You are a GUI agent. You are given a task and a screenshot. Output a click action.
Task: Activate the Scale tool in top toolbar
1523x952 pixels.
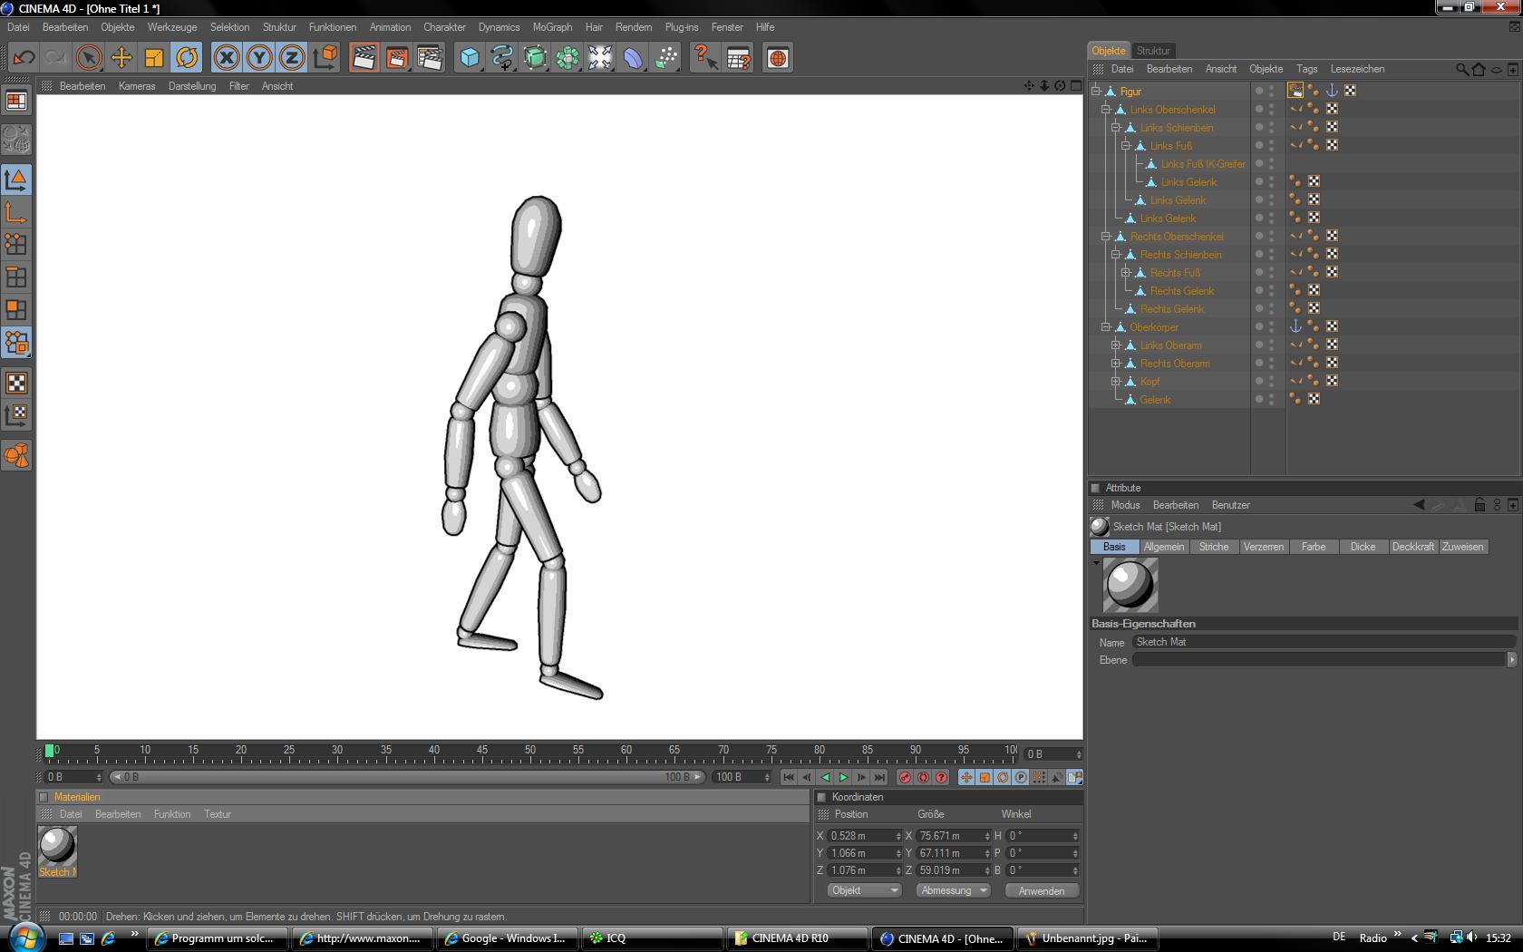click(x=153, y=58)
